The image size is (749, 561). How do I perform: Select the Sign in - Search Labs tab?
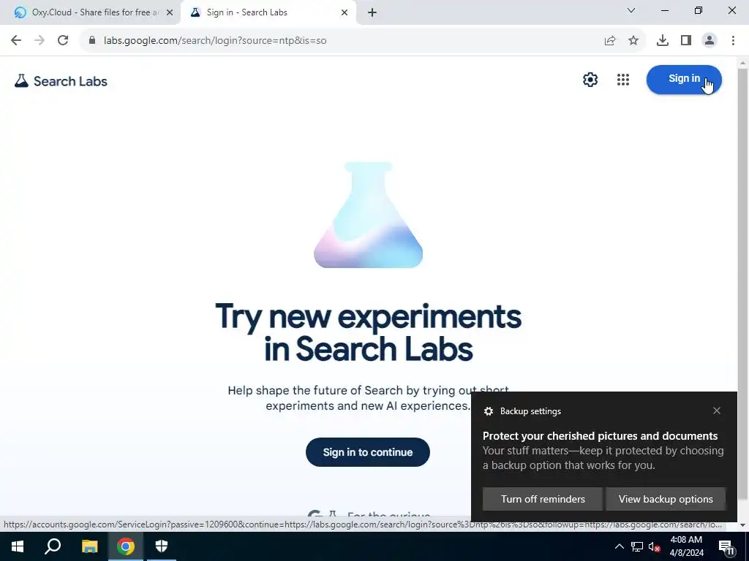tap(269, 12)
